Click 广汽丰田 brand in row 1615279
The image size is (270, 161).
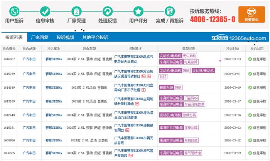[x=29, y=74]
